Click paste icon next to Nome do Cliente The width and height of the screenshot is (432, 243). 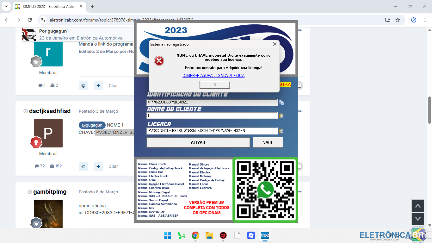point(281,116)
